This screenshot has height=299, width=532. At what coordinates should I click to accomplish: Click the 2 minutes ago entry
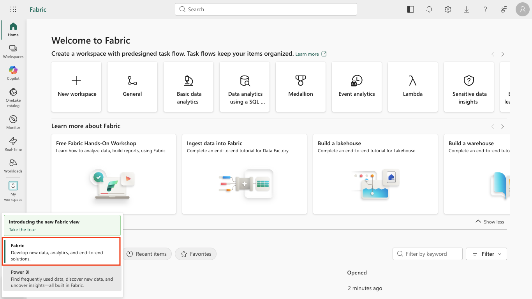pyautogui.click(x=365, y=288)
